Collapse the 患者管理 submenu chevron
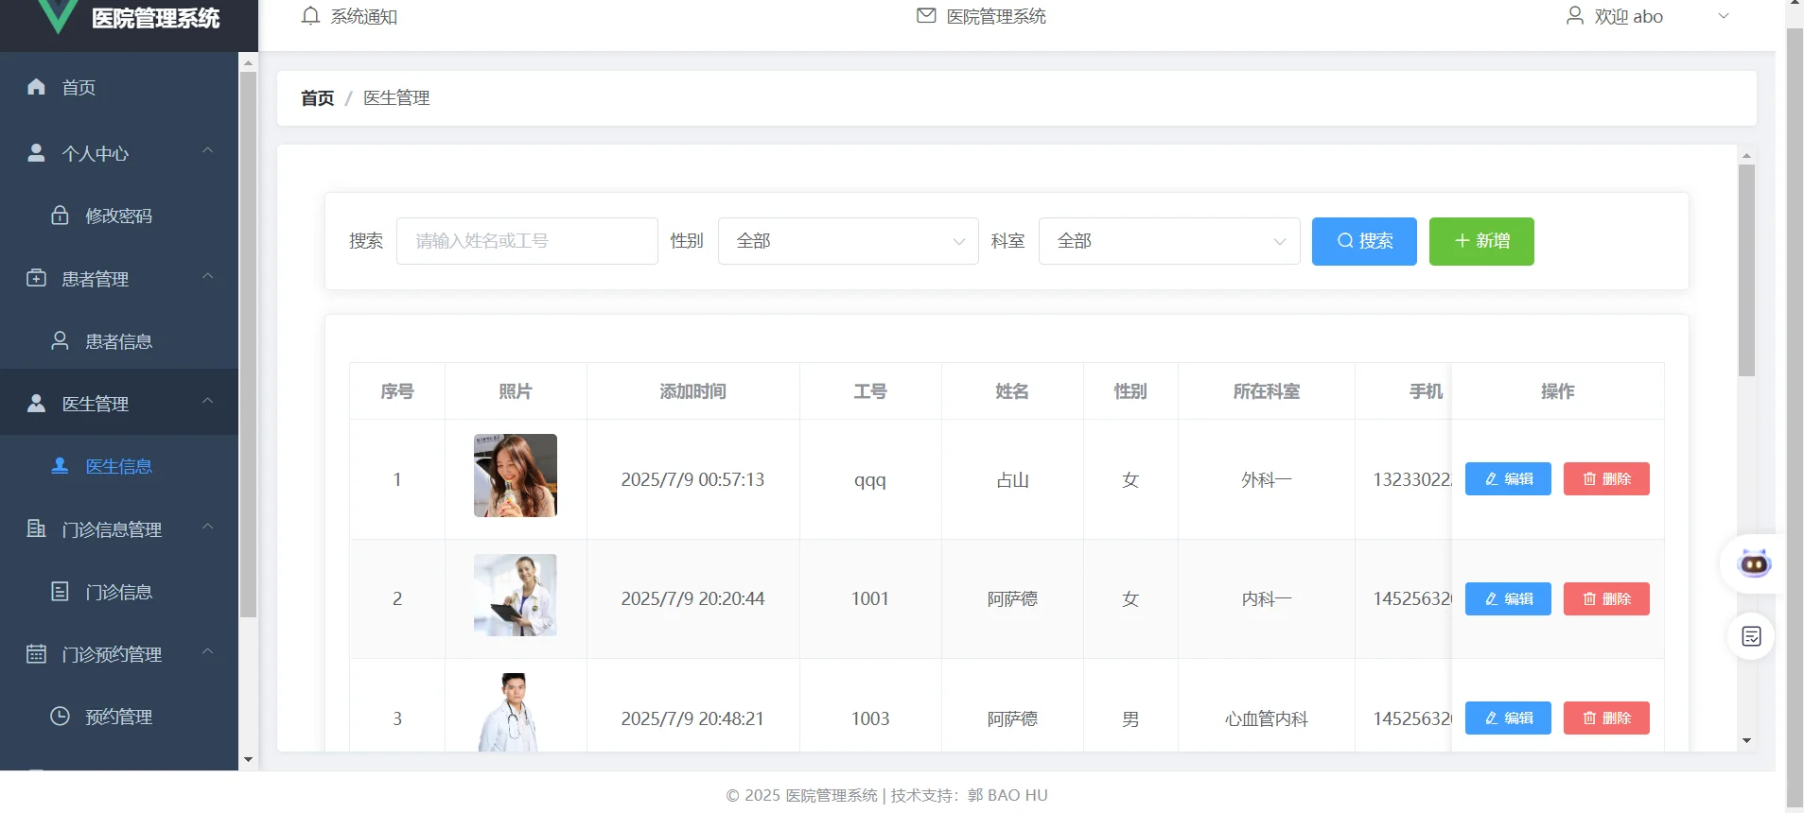Image resolution: width=1804 pixels, height=813 pixels. tap(208, 277)
